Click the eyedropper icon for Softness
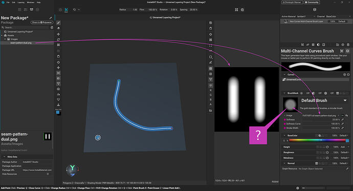353x191 pixels. [343, 120]
